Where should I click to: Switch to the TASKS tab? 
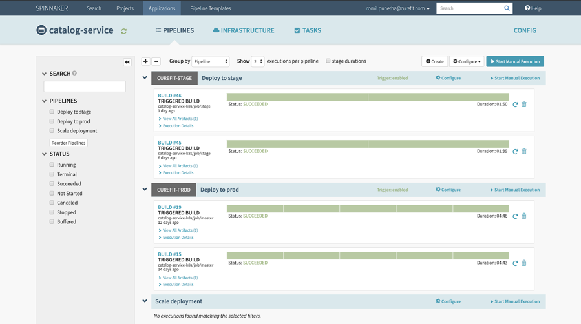[x=308, y=30]
